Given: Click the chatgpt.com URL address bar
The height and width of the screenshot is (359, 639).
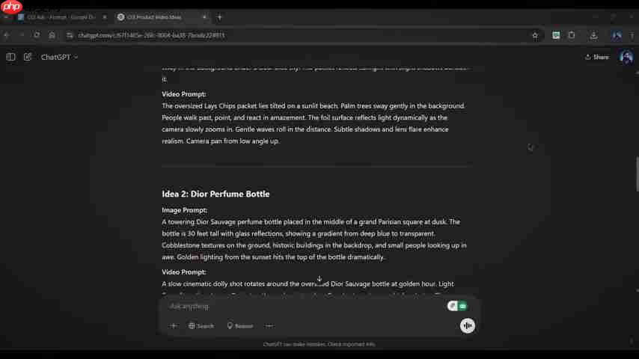Looking at the screenshot, I should [151, 35].
